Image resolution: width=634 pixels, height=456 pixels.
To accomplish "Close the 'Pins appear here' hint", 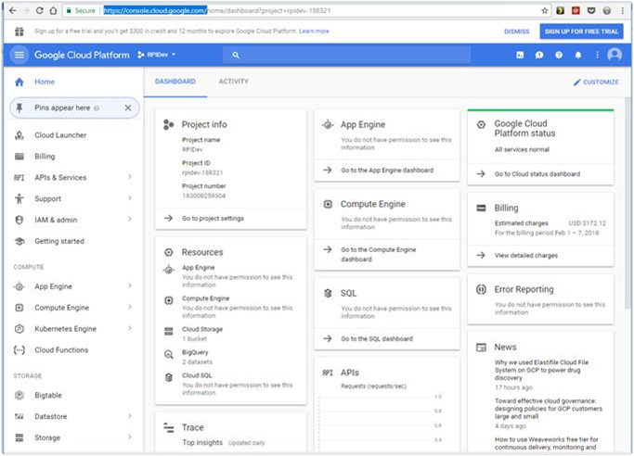I will tap(128, 108).
